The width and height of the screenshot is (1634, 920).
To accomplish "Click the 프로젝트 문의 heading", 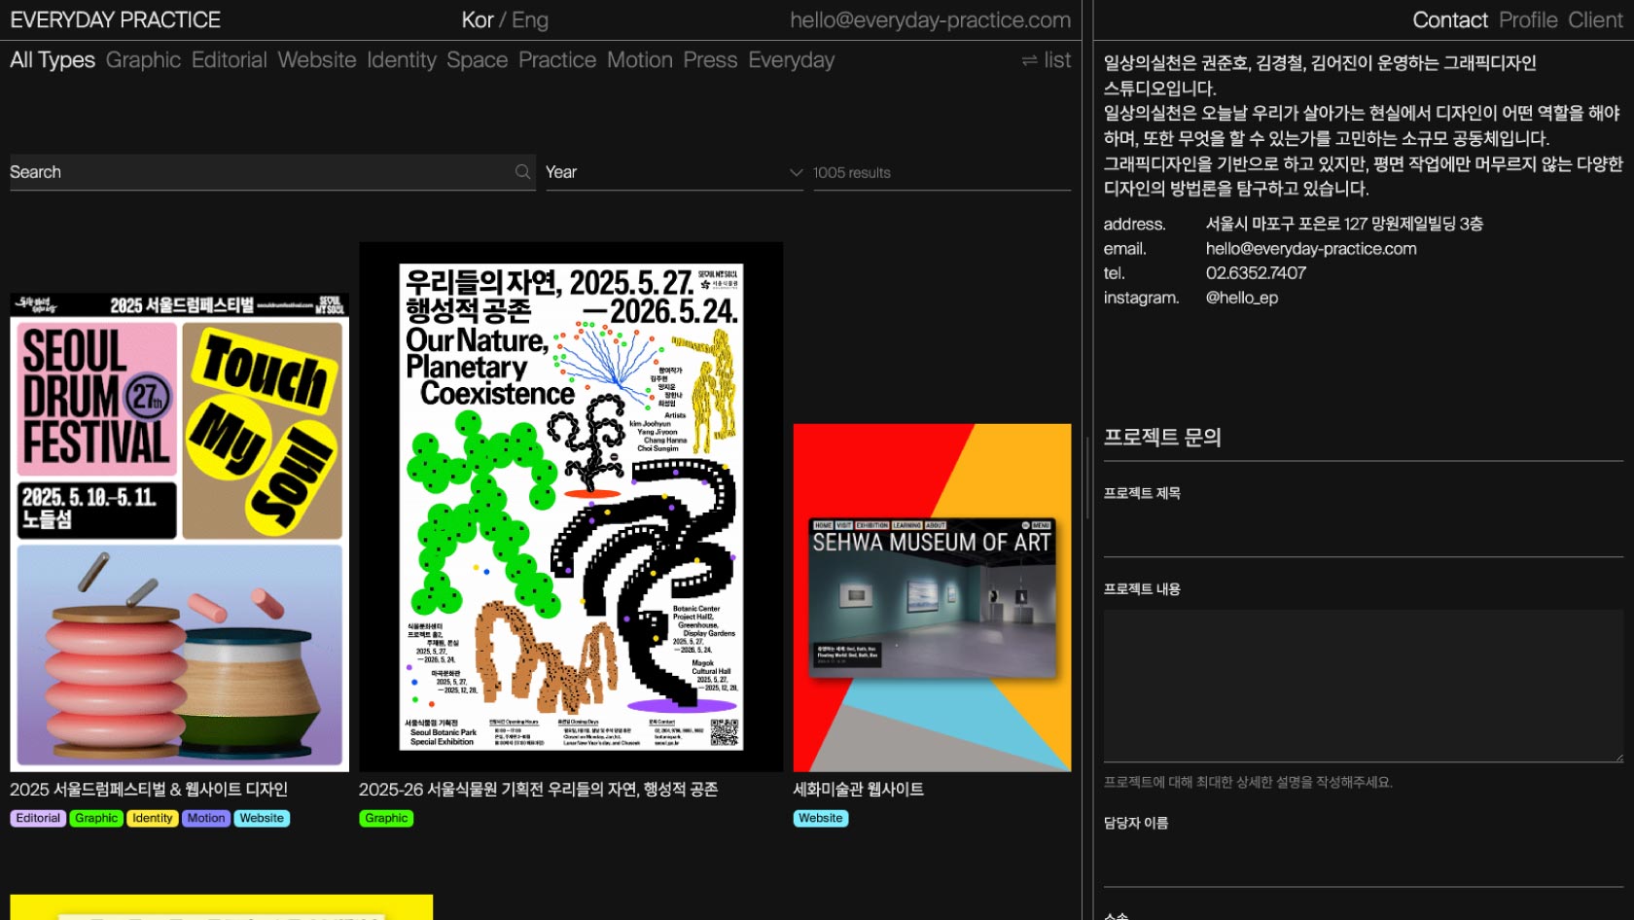I will click(x=1162, y=438).
